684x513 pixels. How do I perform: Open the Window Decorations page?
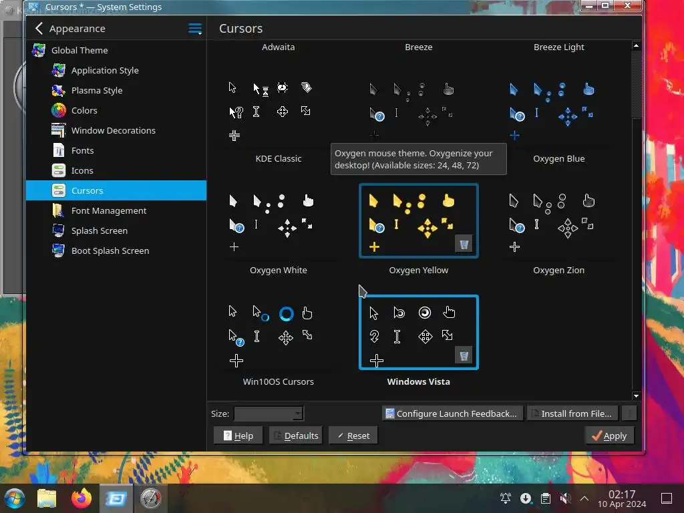pyautogui.click(x=116, y=130)
